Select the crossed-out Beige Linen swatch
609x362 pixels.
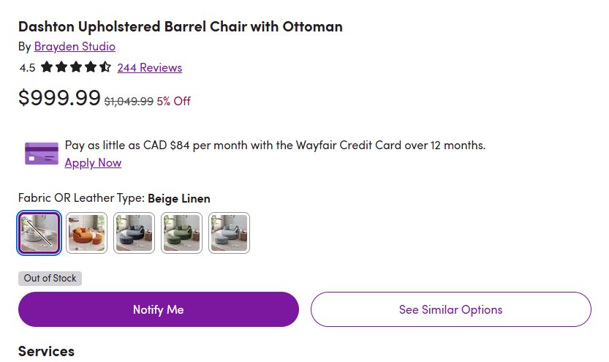point(39,233)
